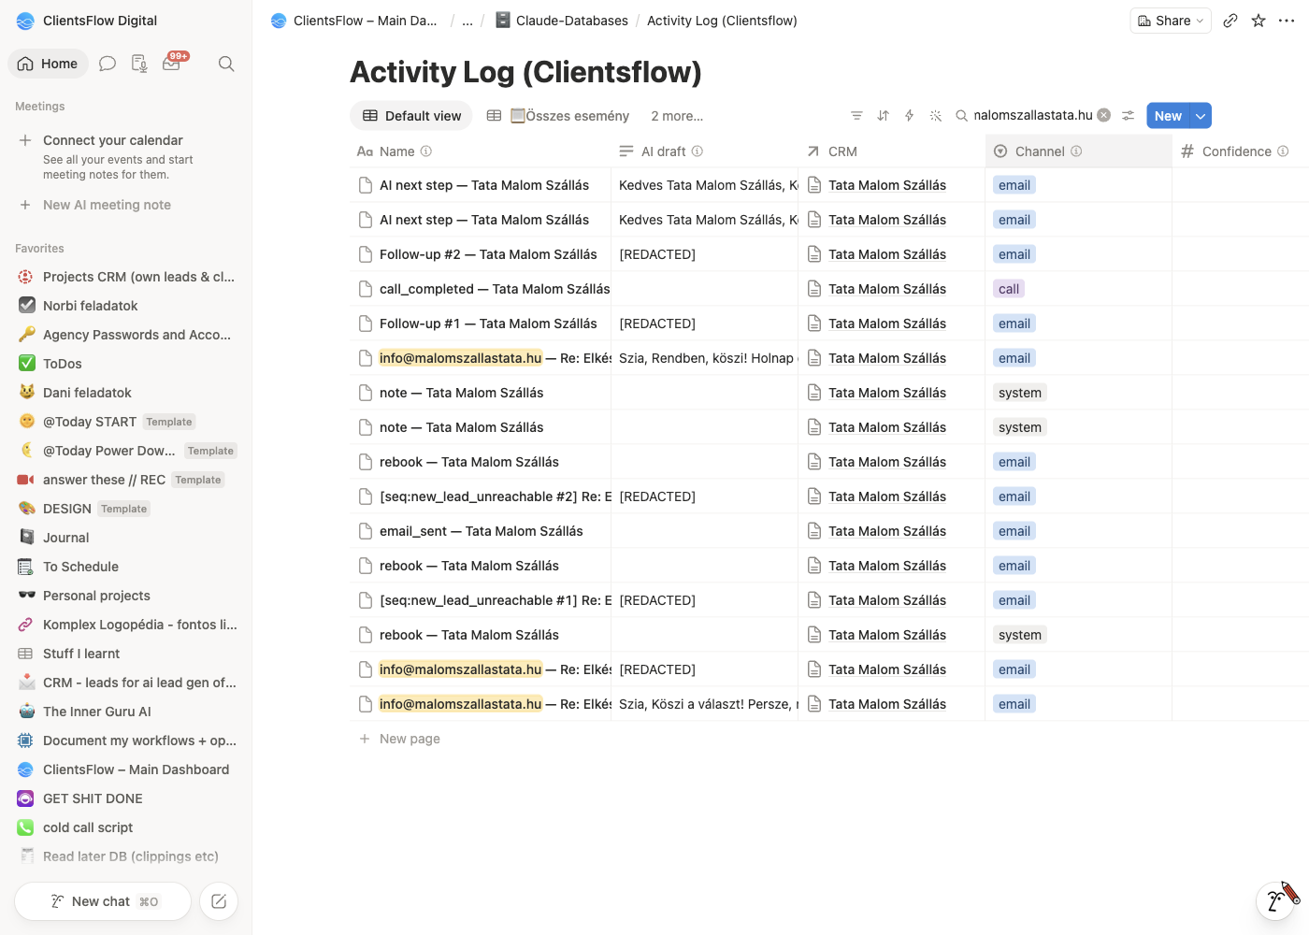The image size is (1309, 935).
Task: Open the meeting notes icon in sidebar
Action: pyautogui.click(x=139, y=64)
